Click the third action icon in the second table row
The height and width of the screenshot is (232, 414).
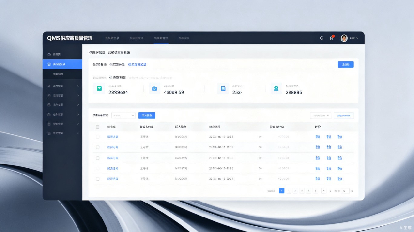[x=340, y=147]
